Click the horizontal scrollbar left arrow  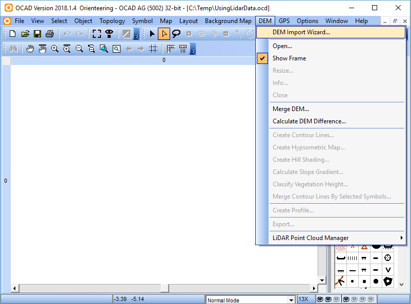14,288
